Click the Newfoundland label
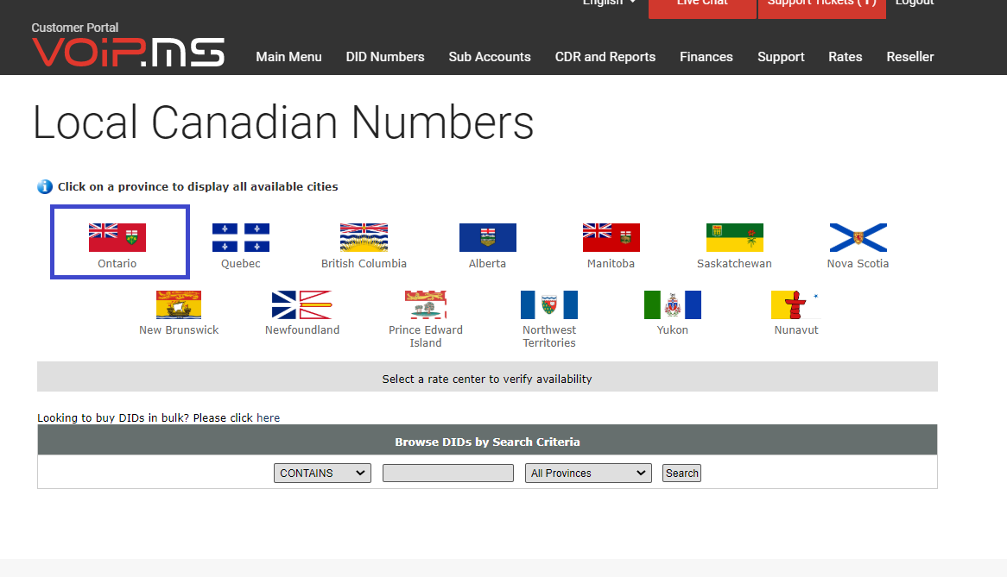 pyautogui.click(x=302, y=330)
